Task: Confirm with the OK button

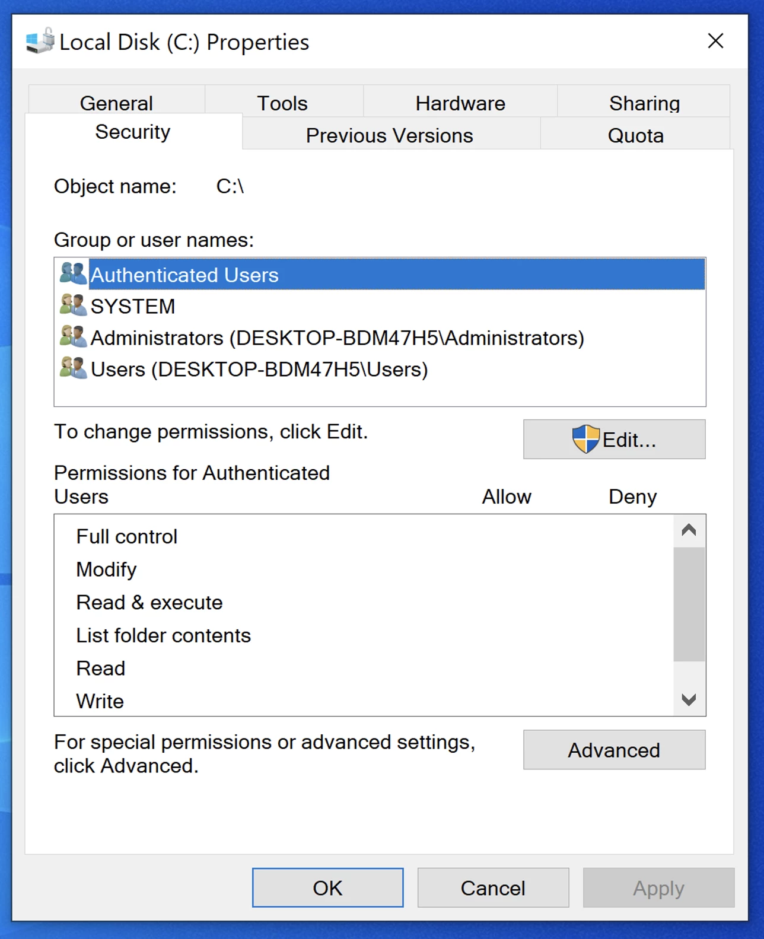Action: point(327,887)
